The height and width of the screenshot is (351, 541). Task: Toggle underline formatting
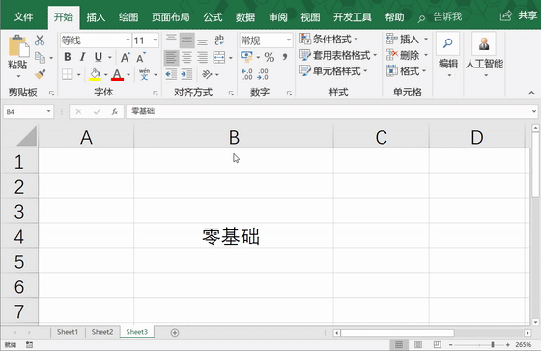(x=99, y=57)
